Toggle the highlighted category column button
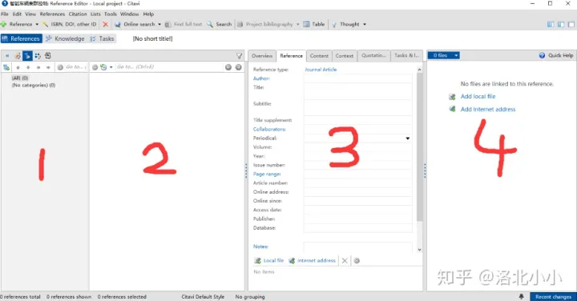Viewport: 577px width, 301px height. [x=27, y=56]
